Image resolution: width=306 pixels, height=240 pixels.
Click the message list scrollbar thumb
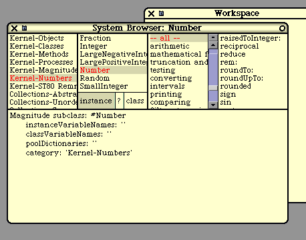[213, 88]
